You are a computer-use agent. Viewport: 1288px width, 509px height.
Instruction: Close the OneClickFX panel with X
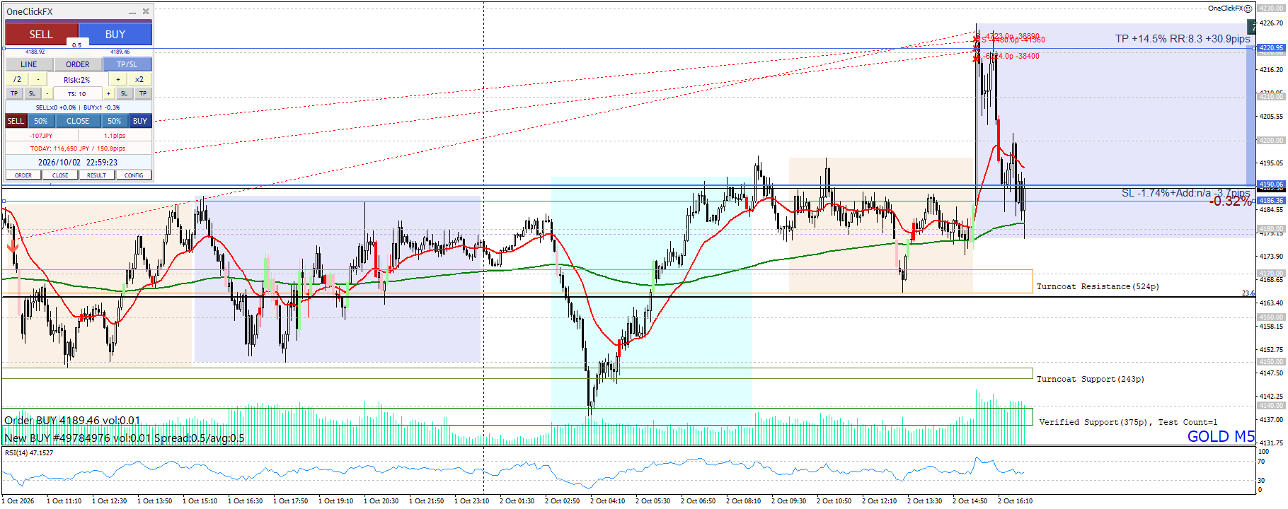point(146,11)
